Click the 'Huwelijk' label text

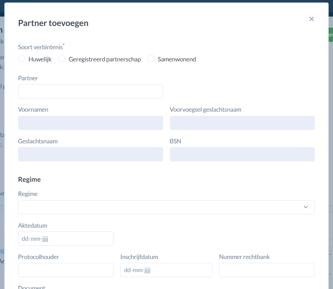click(40, 59)
